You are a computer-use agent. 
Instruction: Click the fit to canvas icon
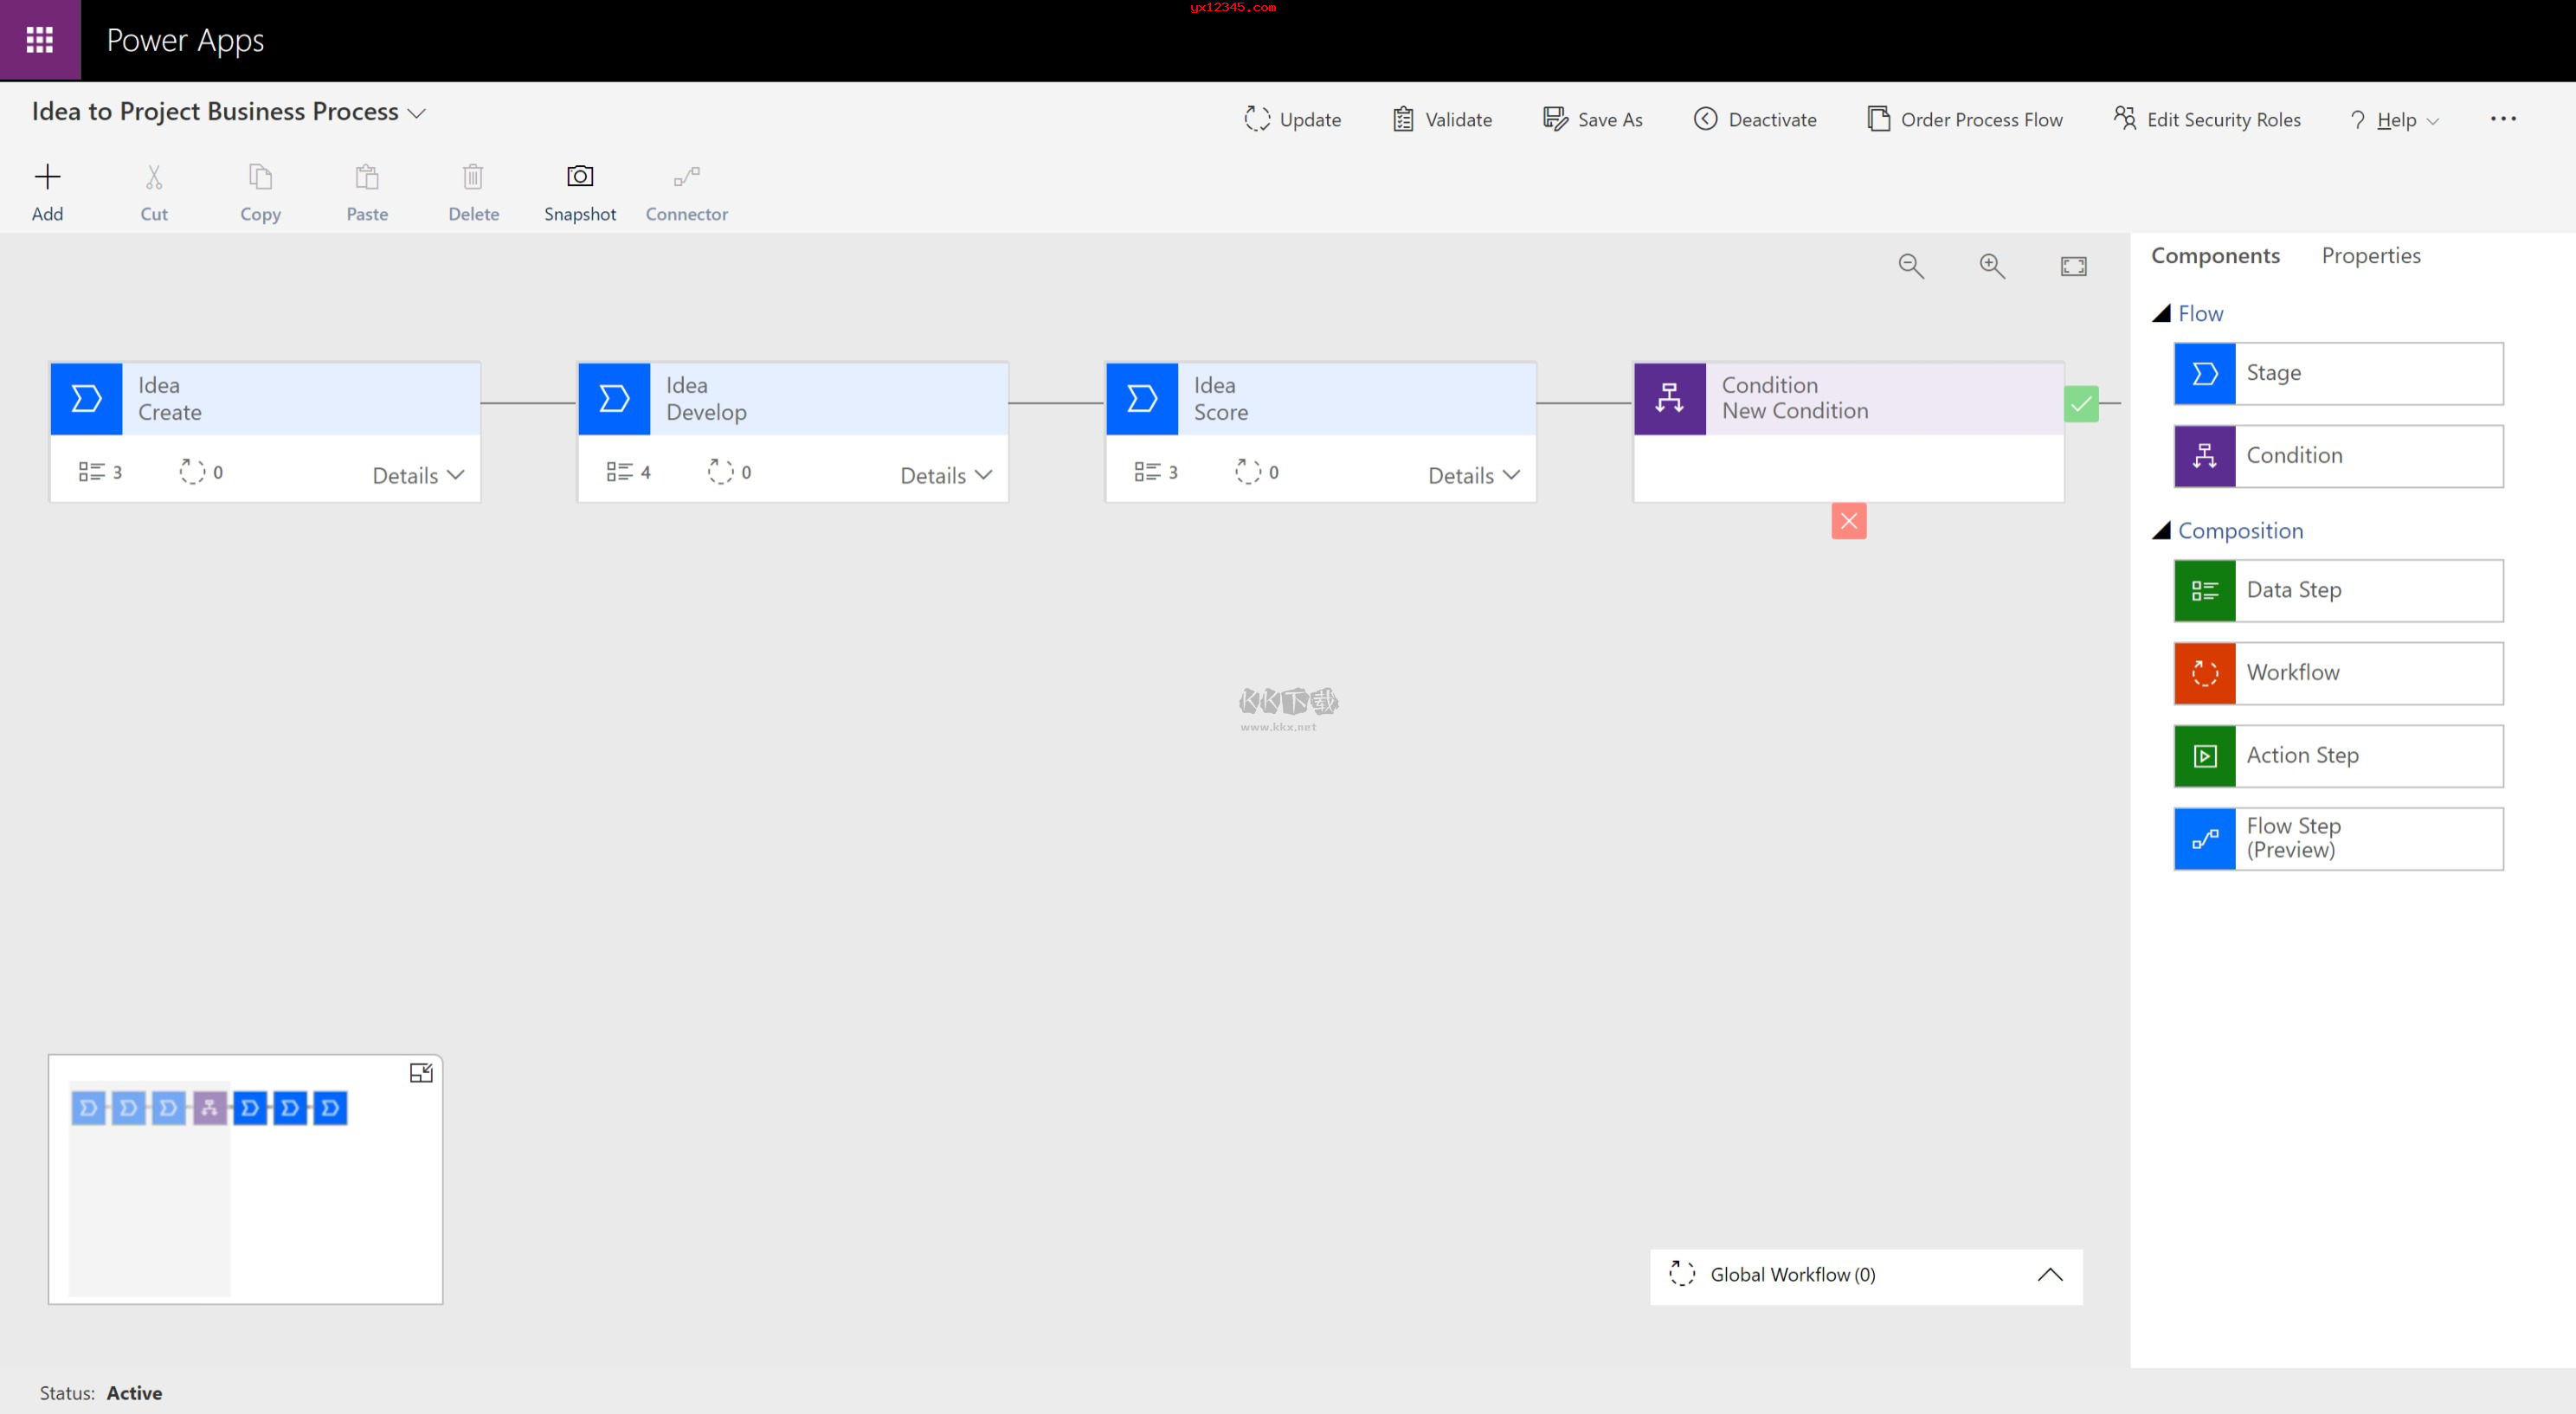pos(2073,266)
